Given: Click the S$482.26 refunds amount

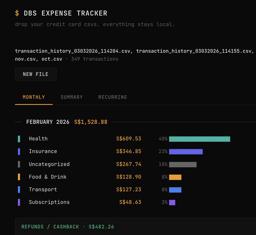Looking at the screenshot, I should pos(101,227).
